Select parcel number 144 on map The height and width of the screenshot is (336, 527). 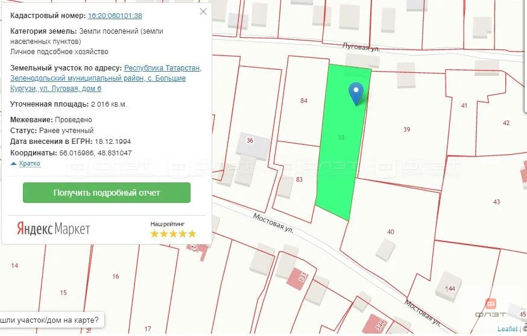[x=450, y=288]
